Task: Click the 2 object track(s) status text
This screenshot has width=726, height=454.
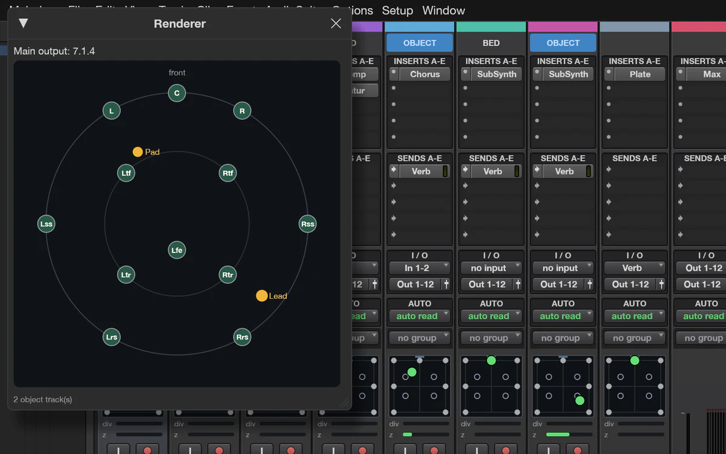Action: click(43, 400)
